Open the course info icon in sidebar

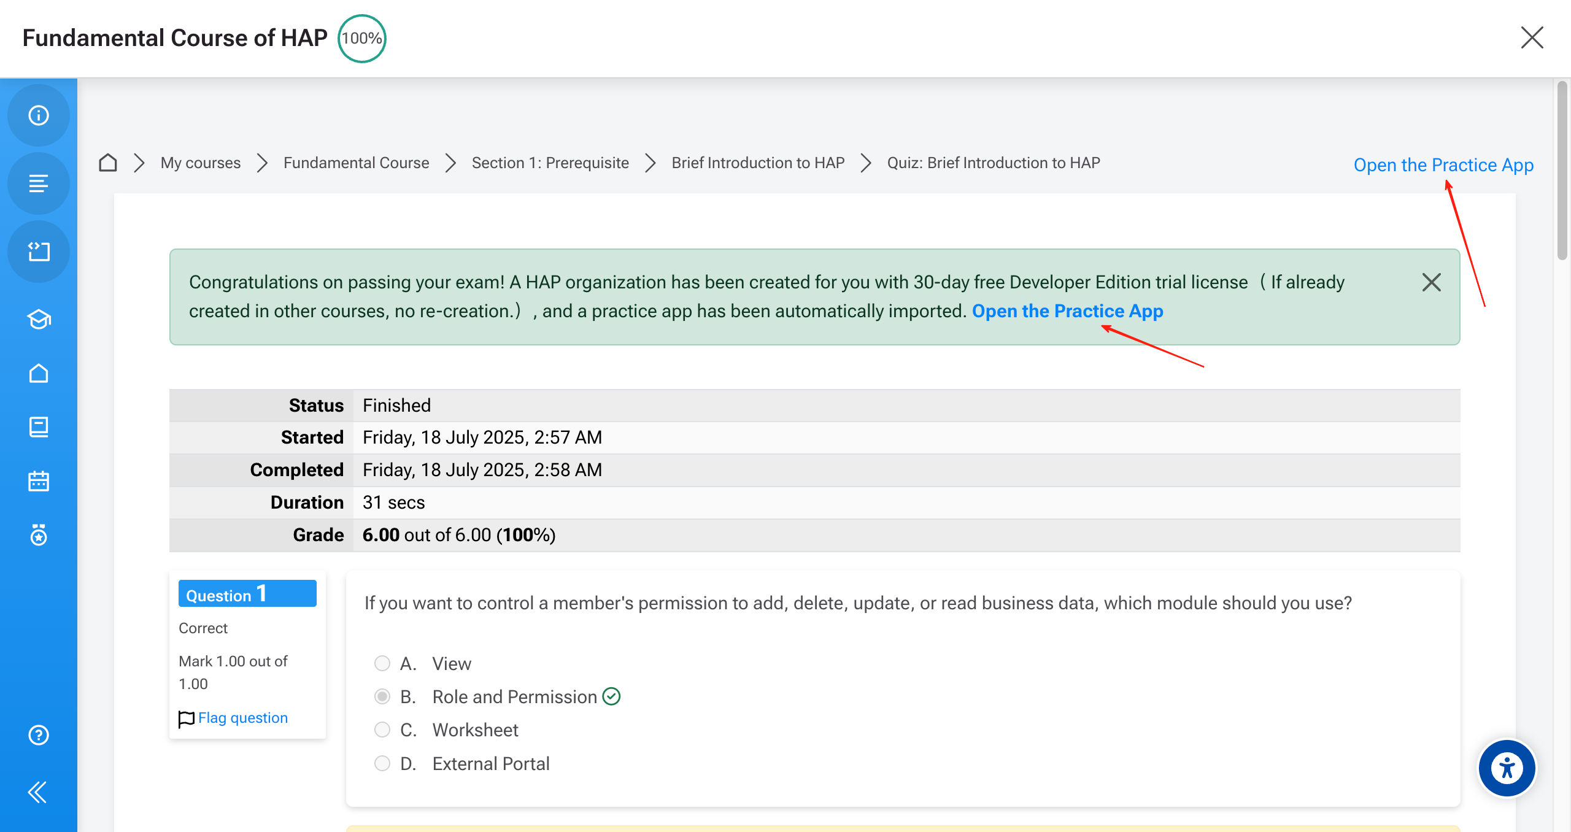tap(39, 115)
